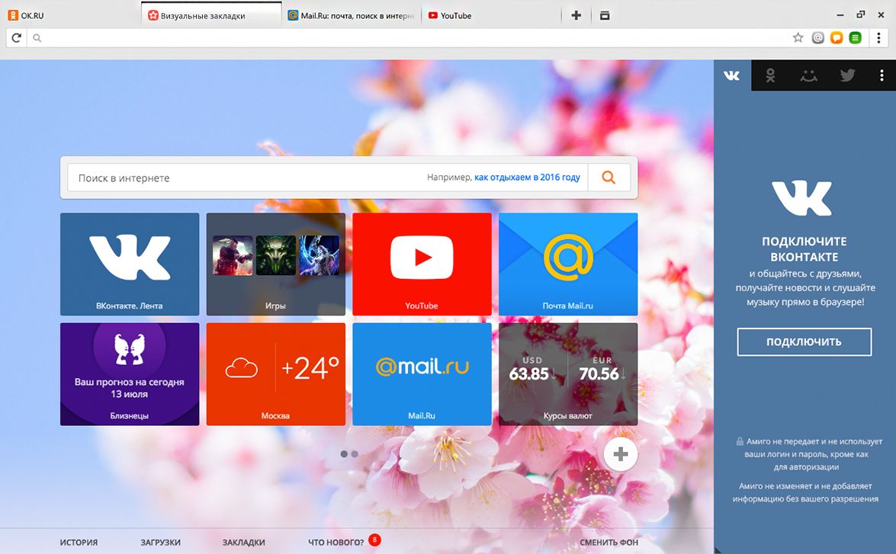
Task: Open ЧТО НОВОГО? link
Action: click(336, 543)
